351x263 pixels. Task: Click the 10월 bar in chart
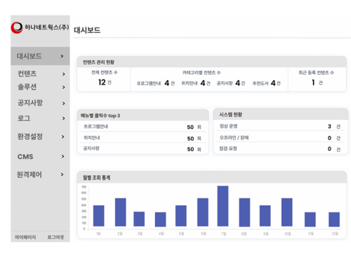click(x=287, y=213)
